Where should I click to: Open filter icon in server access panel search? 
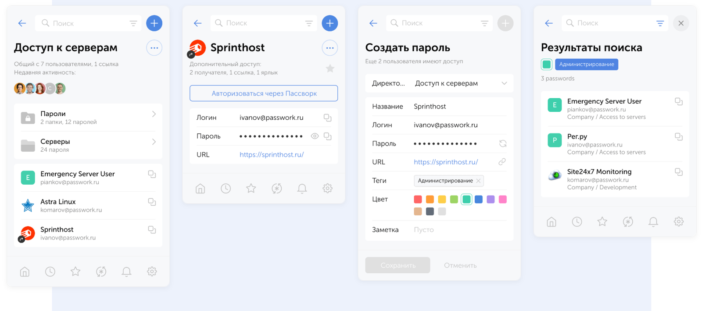click(x=133, y=23)
